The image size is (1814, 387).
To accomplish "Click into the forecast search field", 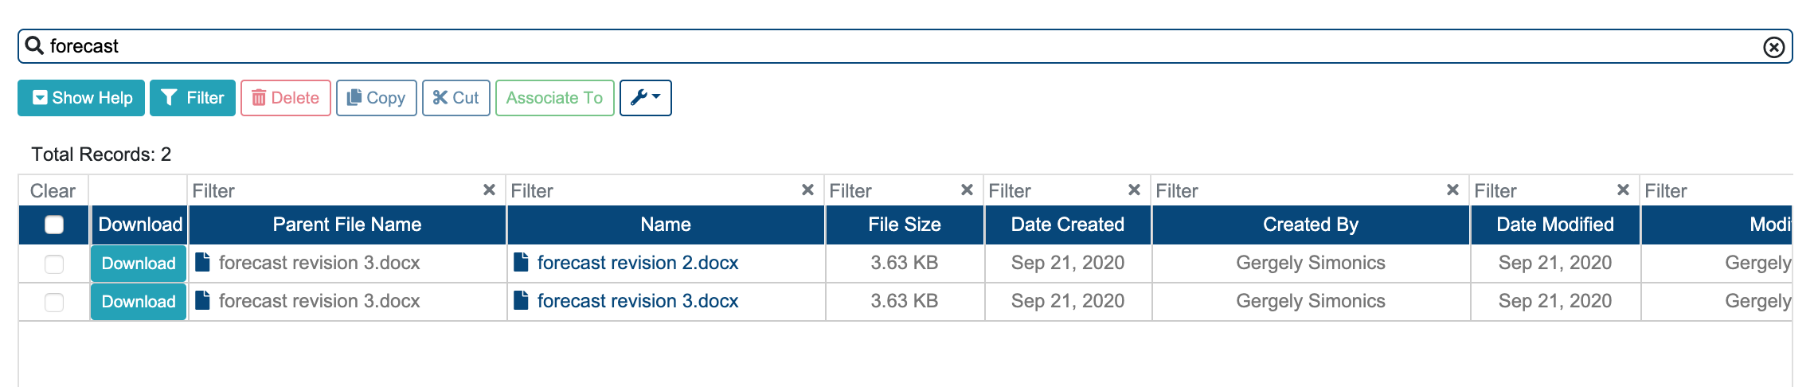I will click(x=905, y=46).
